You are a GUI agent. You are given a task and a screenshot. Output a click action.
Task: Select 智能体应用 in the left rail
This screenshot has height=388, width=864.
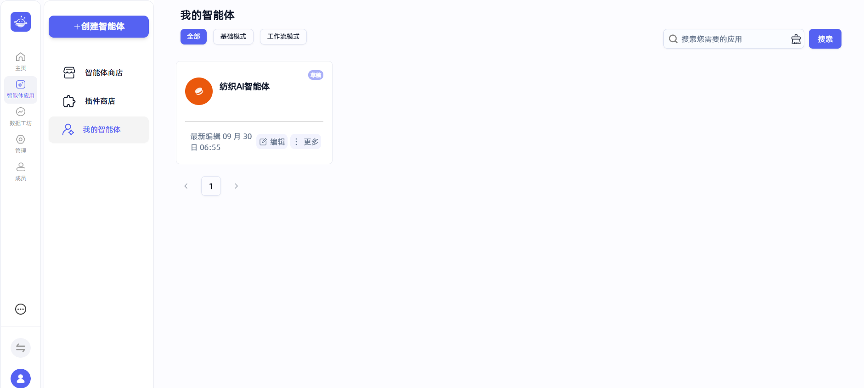click(x=21, y=89)
